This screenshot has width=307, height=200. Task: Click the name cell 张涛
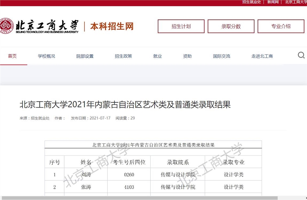pos(86,187)
